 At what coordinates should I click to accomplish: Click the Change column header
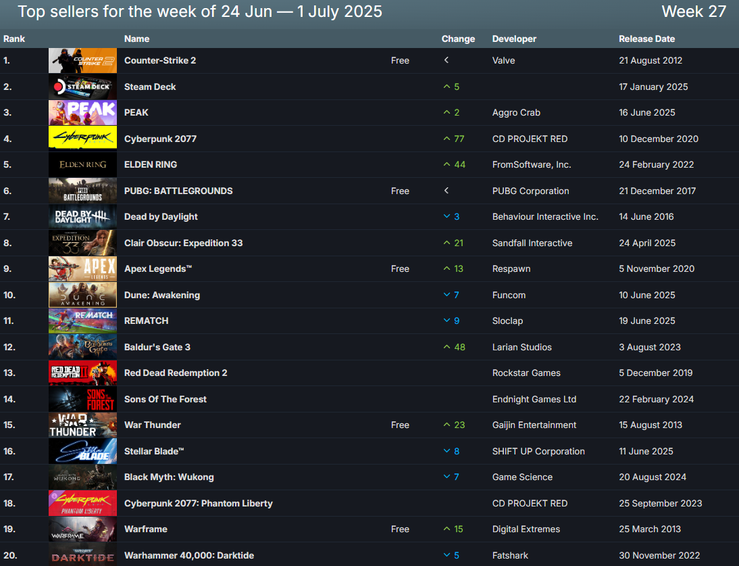[x=458, y=39]
